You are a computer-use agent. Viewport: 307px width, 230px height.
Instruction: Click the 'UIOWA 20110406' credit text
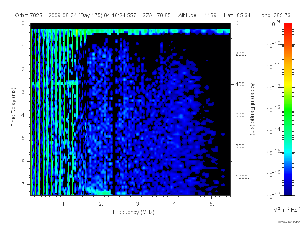point(289,222)
